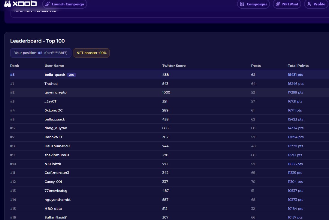
Task: Select bella_quack in the highlighted top row
Action: coord(55,75)
